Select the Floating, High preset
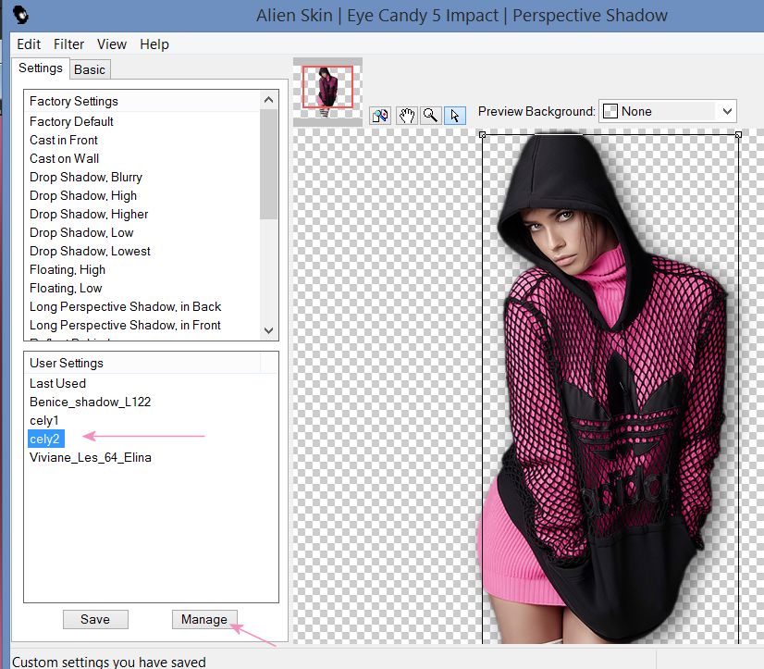764x669 pixels. point(68,269)
